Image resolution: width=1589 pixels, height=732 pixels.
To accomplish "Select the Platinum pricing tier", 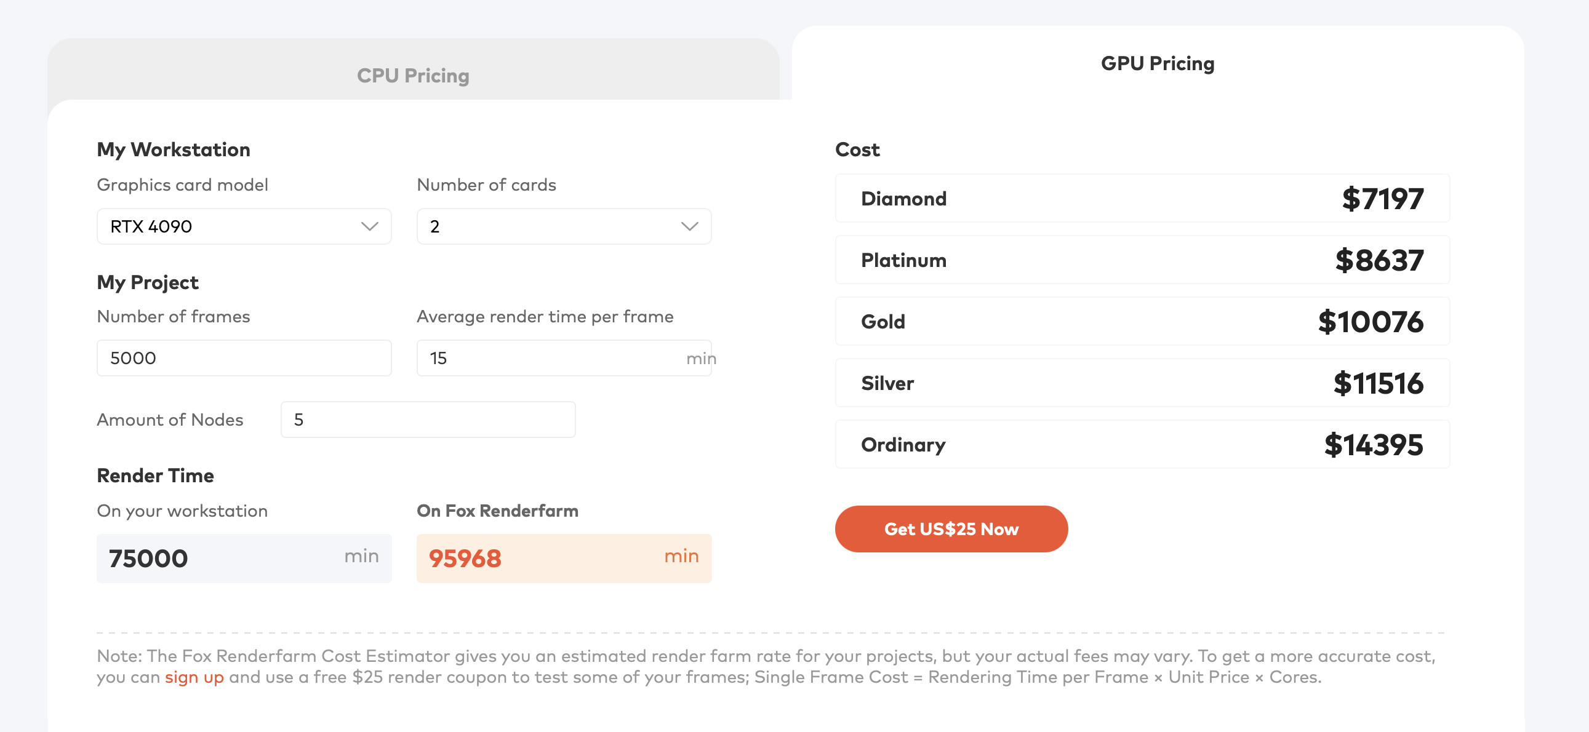I will [1142, 260].
